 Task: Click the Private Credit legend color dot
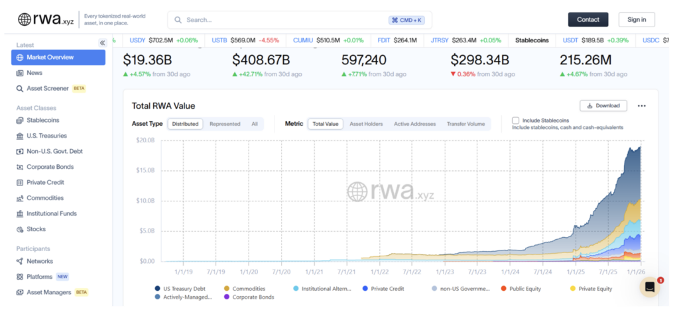366,289
